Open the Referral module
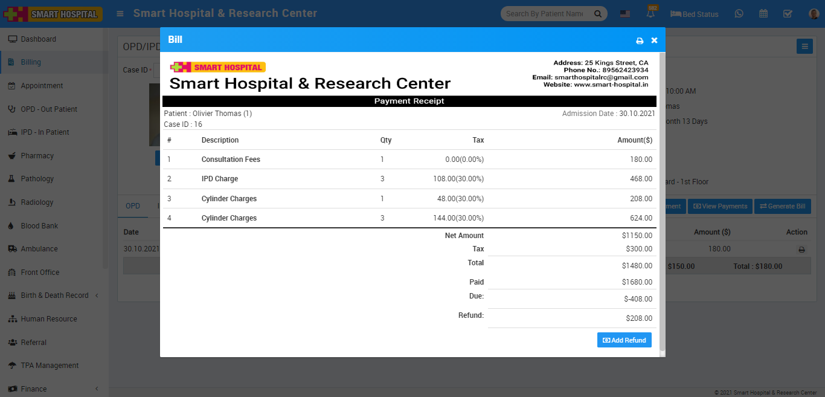Screen dimensions: 825x397 [33, 343]
